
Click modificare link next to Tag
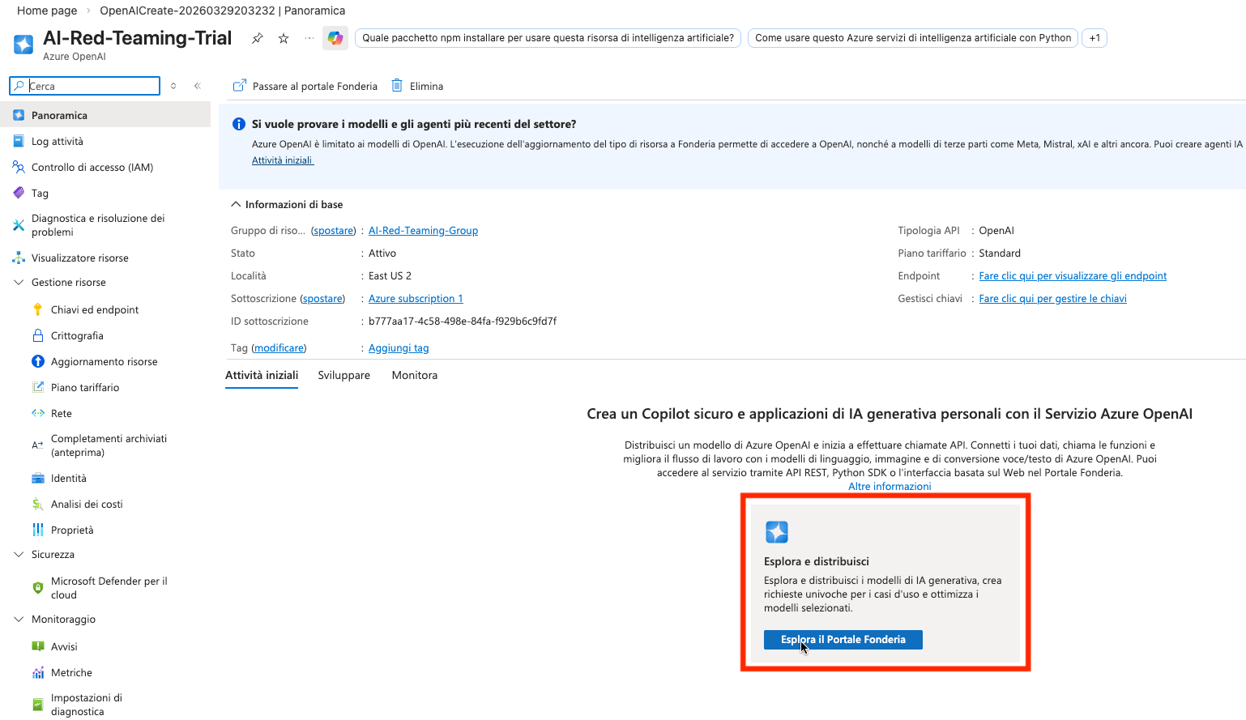[x=279, y=348]
